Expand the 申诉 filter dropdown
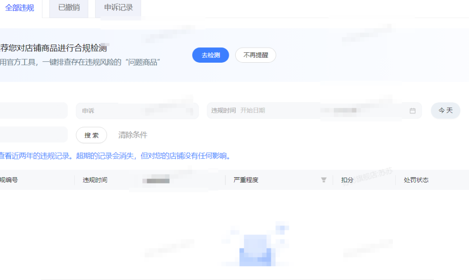Viewport: 469px width, 280px height. [137, 110]
